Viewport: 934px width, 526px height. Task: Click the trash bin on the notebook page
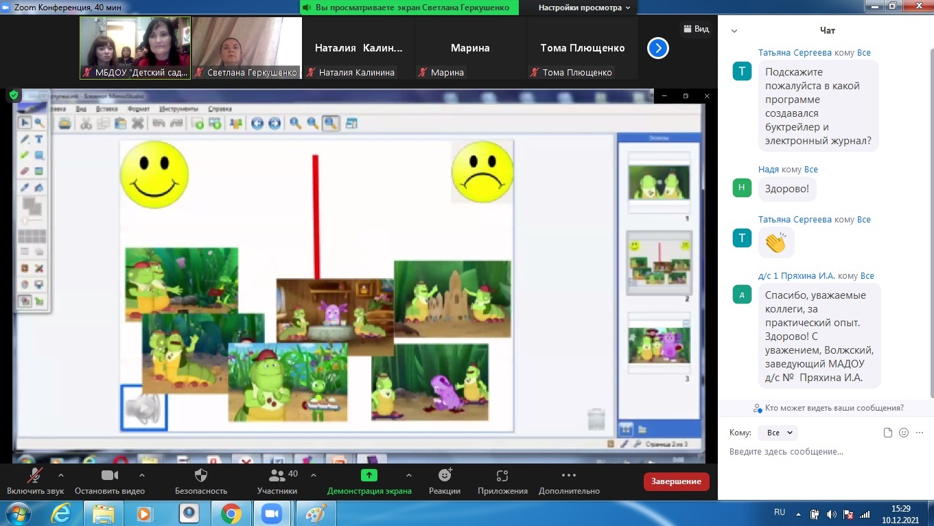pyautogui.click(x=596, y=419)
